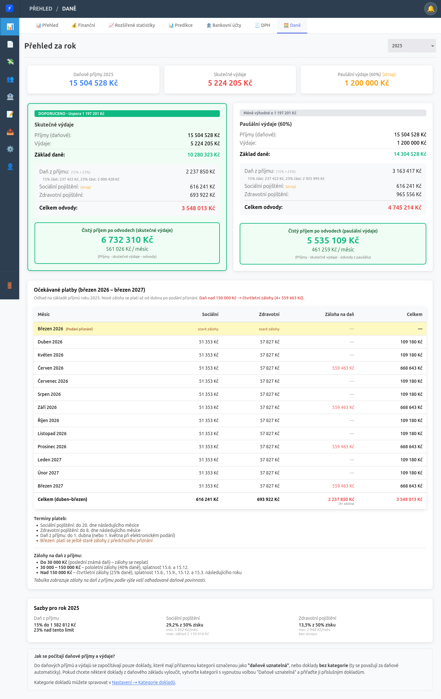
Task: Open settings gear in sidebar
Action: pyautogui.click(x=10, y=149)
